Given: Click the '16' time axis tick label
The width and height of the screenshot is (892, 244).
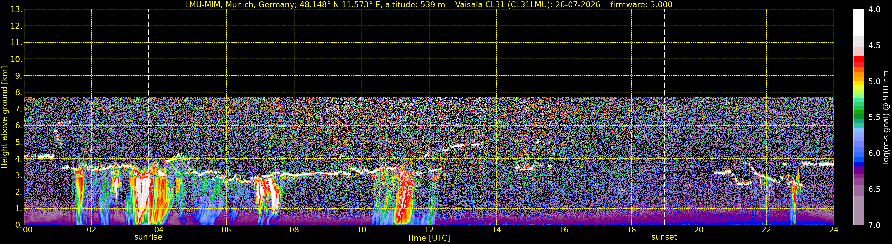Looking at the screenshot, I should click(564, 230).
